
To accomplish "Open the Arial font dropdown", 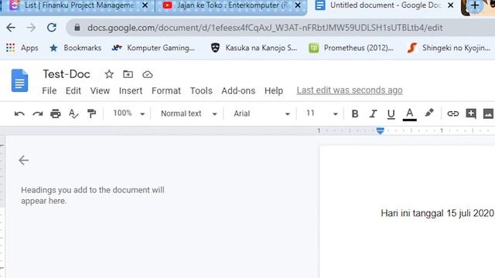I will [x=261, y=114].
